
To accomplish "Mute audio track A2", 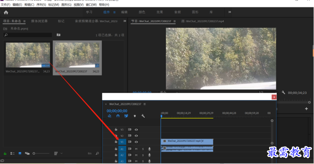I will (136, 155).
